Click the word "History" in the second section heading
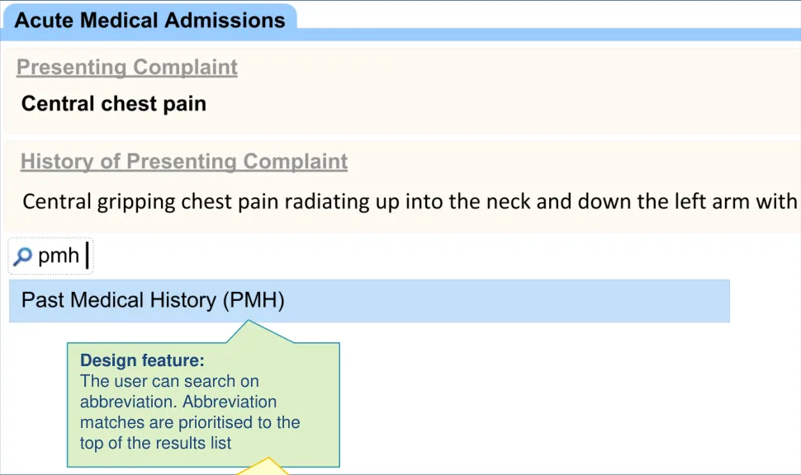801x475 pixels. coord(57,162)
